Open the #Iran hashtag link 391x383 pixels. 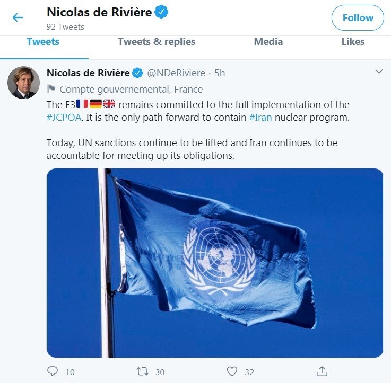coord(260,117)
